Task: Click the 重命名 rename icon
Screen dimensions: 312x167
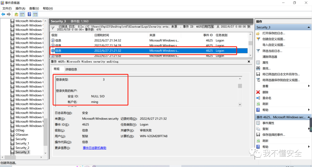Action: pos(258,98)
